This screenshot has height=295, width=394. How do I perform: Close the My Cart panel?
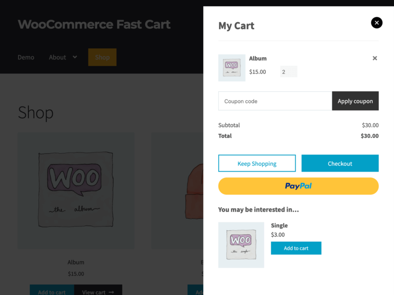[x=376, y=23]
